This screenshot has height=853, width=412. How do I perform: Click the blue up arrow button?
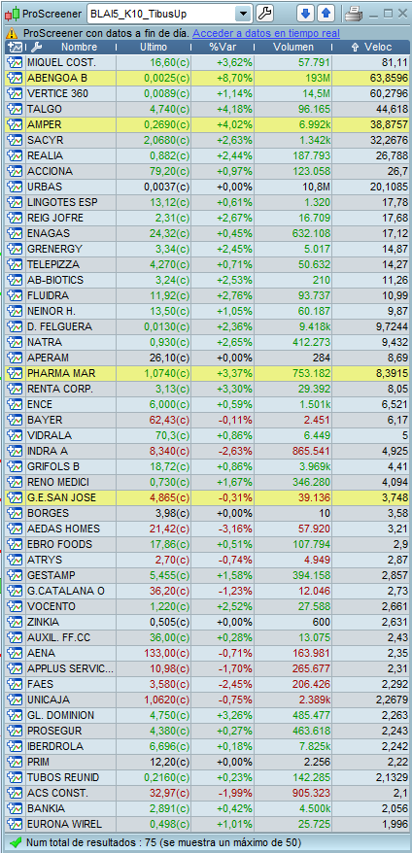click(x=326, y=13)
